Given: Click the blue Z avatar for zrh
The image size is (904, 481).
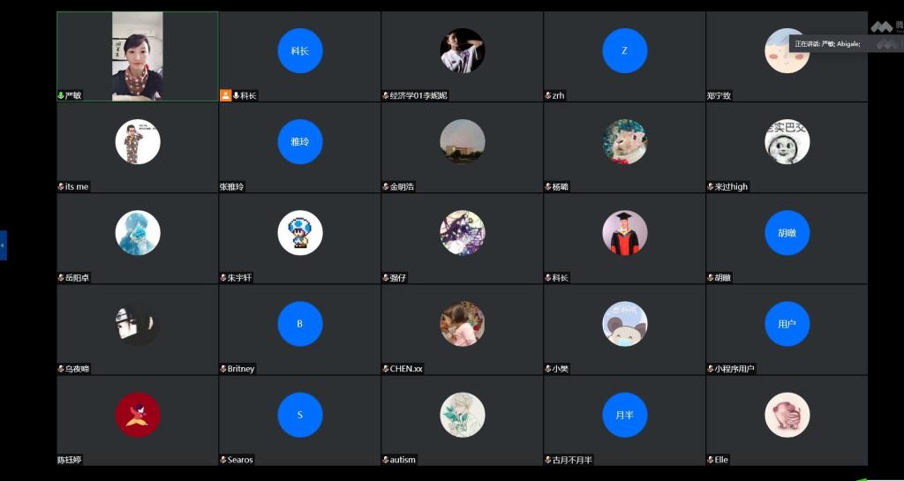Looking at the screenshot, I should (624, 50).
